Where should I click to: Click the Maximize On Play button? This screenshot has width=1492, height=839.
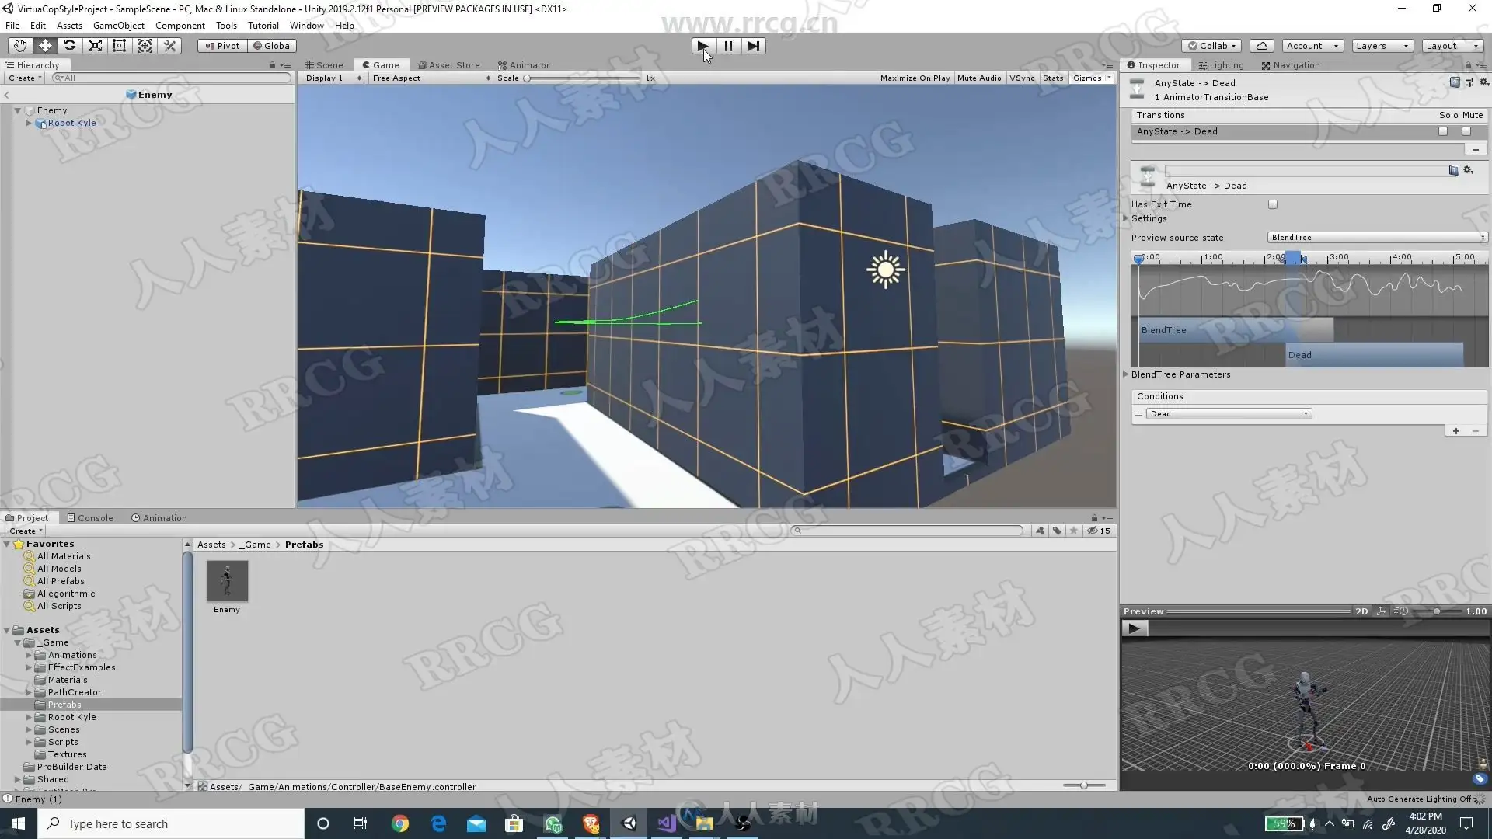[915, 78]
